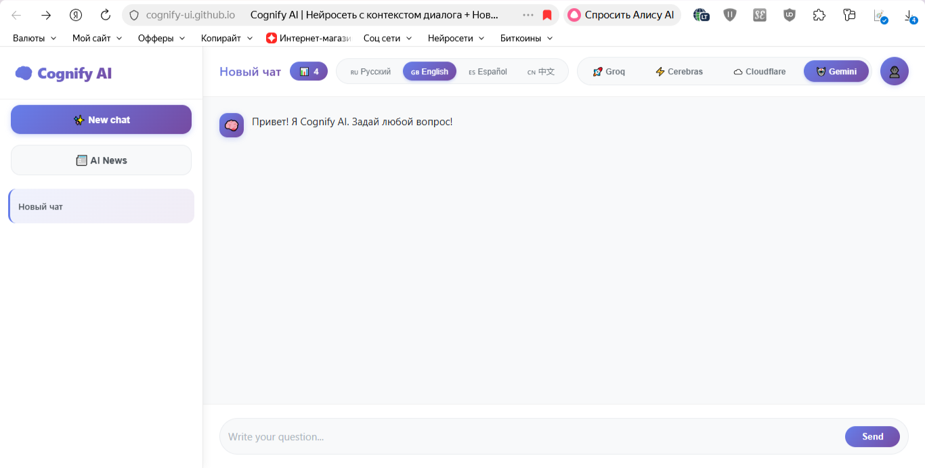Click the Cognify AI brand title
This screenshot has width=925, height=468.
tap(74, 73)
